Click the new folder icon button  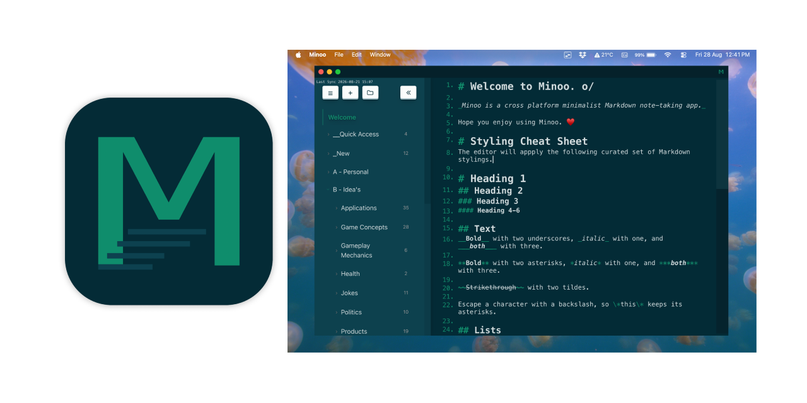tap(370, 93)
